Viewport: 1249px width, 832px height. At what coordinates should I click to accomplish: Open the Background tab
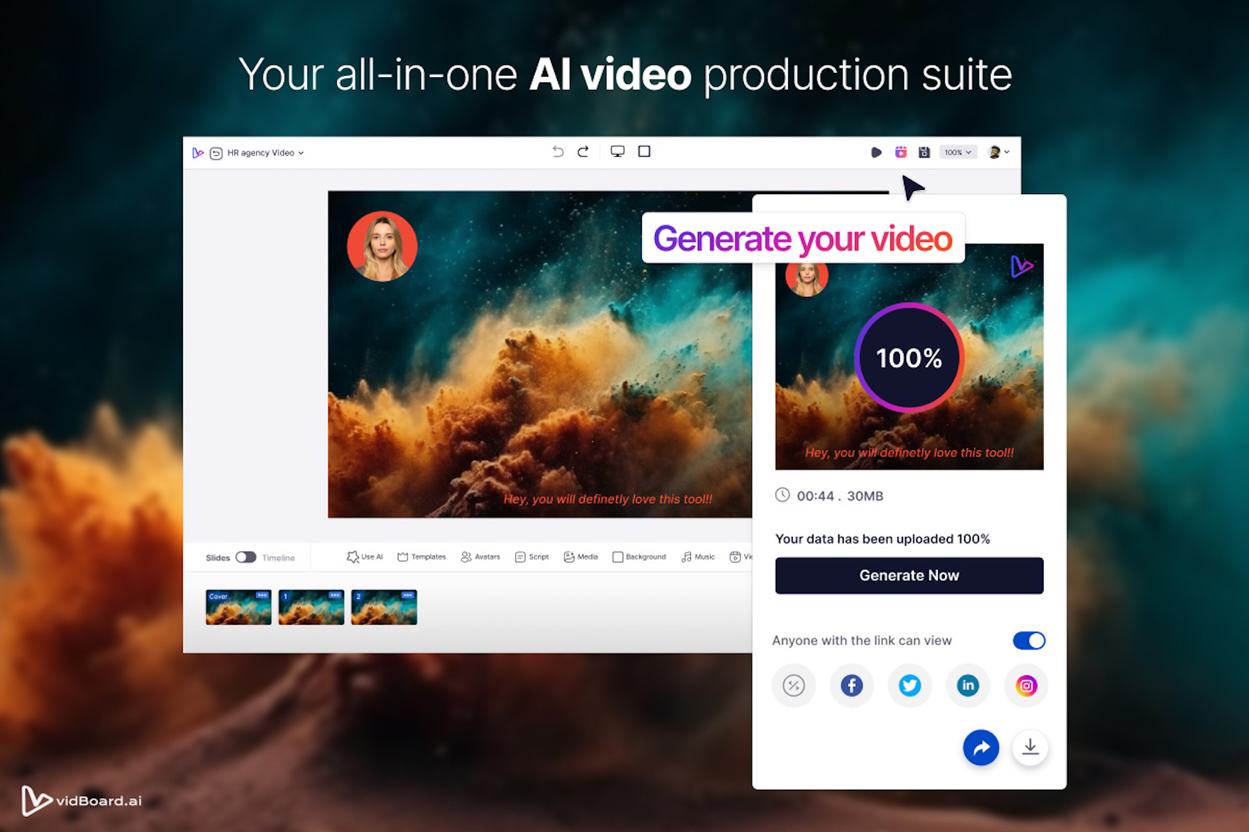639,557
